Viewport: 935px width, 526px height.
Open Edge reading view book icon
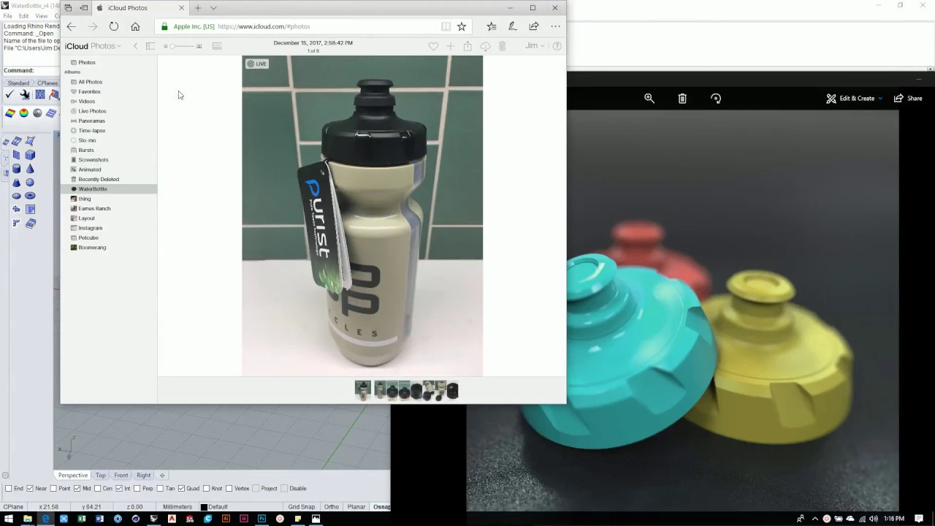pyautogui.click(x=446, y=26)
